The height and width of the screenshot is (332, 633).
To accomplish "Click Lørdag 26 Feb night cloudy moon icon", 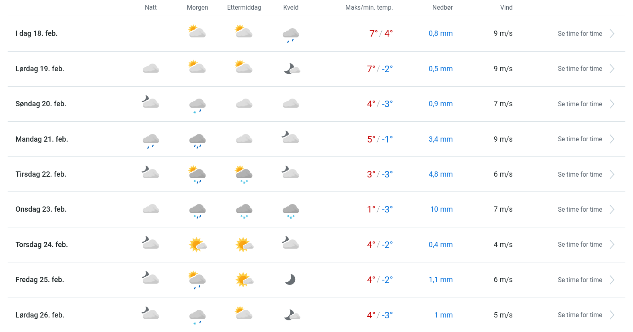I will (150, 313).
